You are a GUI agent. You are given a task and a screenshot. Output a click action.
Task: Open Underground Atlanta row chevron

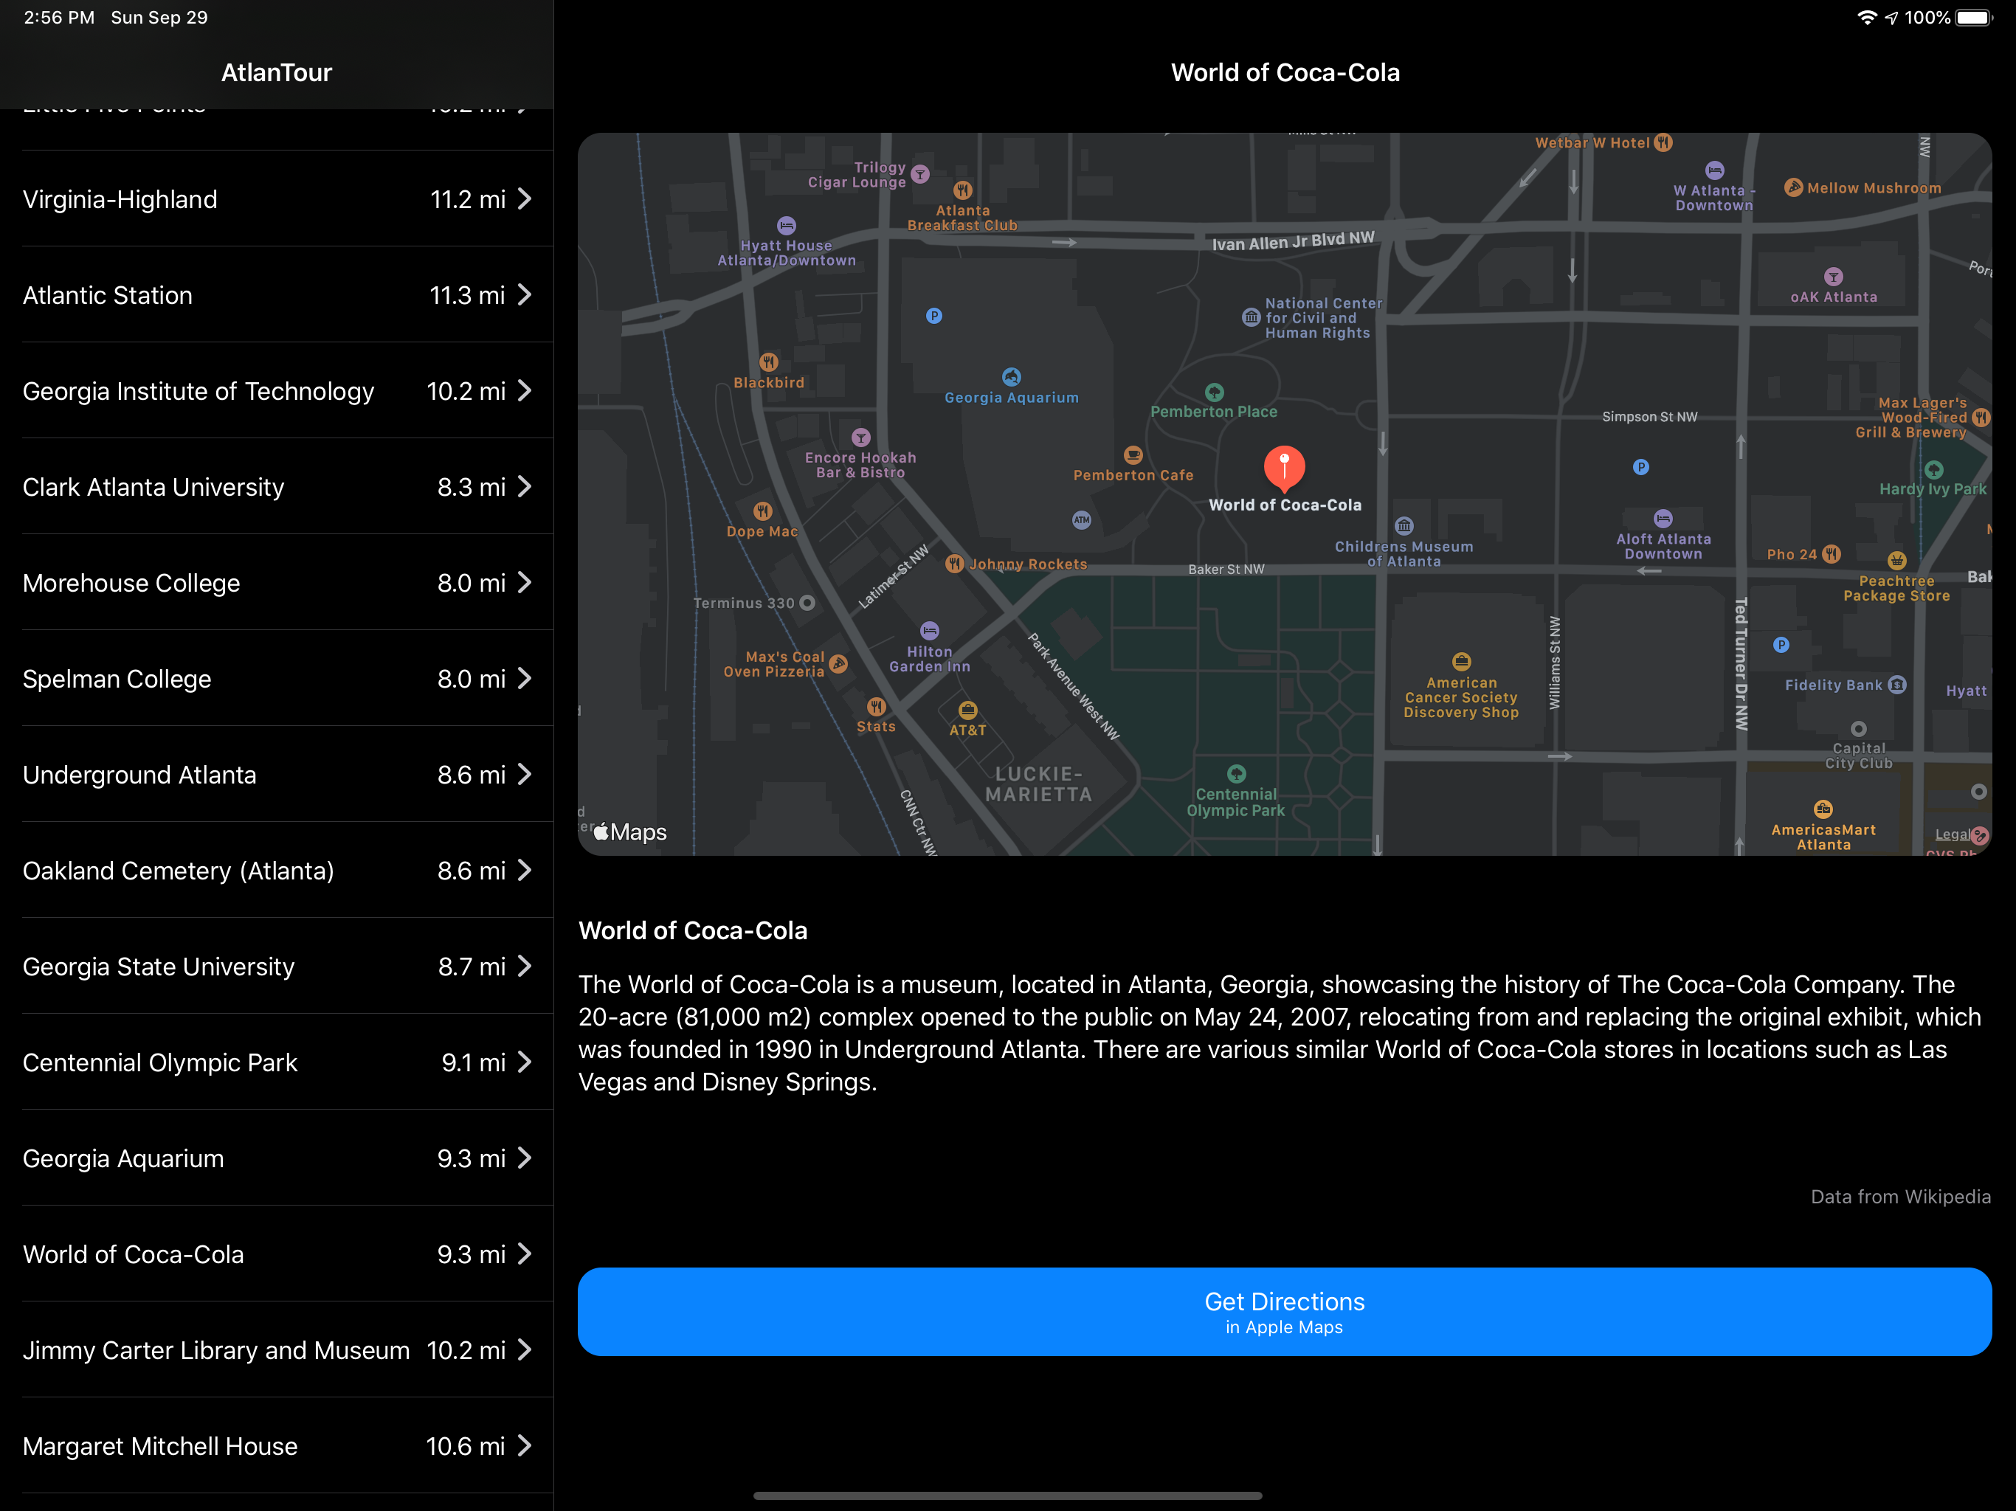[524, 775]
